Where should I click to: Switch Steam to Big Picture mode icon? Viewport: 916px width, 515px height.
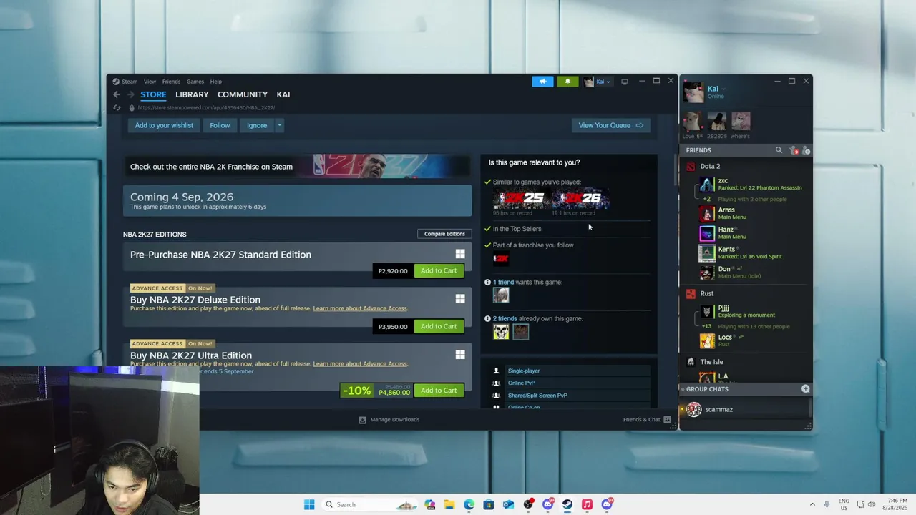pyautogui.click(x=625, y=82)
